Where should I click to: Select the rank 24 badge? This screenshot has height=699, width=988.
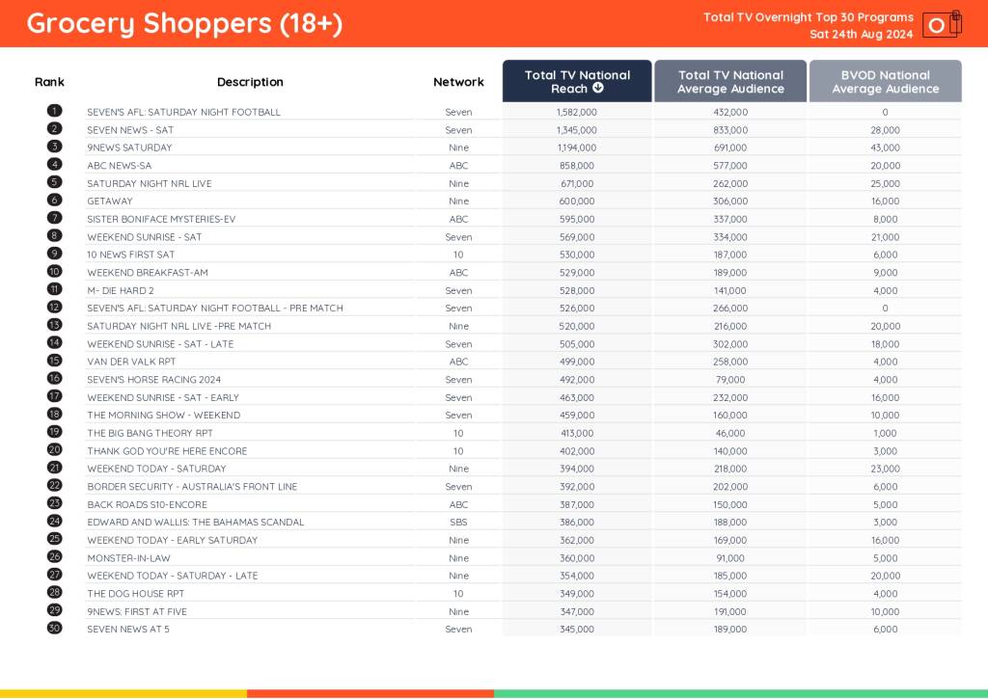tap(55, 522)
